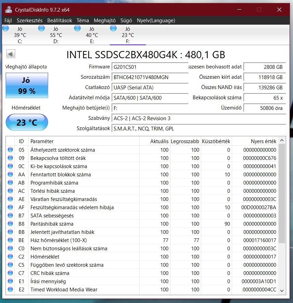The width and height of the screenshot is (293, 303).
Task: Click the ACS-2 Revision 3 standard field
Action: [199, 118]
